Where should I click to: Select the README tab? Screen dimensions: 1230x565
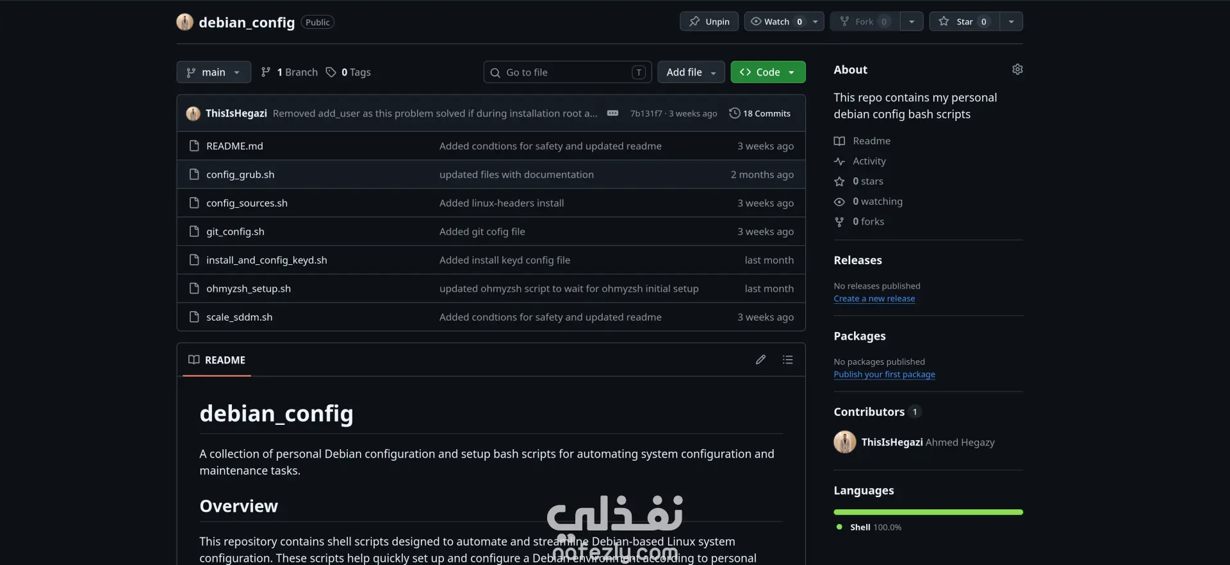coord(217,360)
